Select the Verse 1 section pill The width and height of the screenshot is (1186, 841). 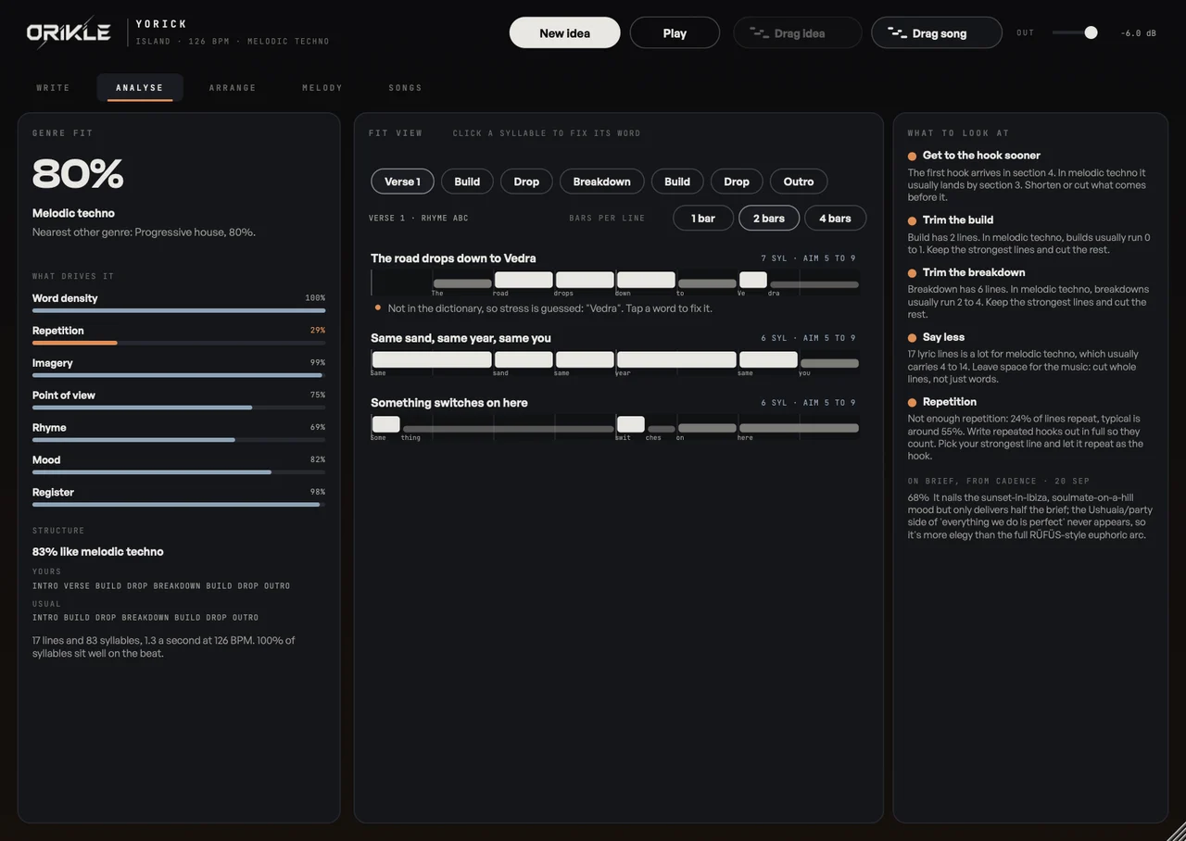(402, 182)
